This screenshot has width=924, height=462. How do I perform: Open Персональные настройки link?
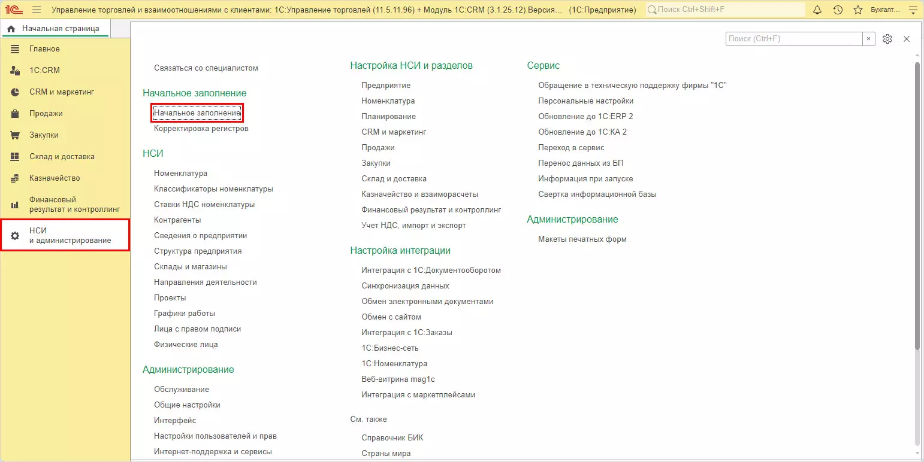(586, 101)
